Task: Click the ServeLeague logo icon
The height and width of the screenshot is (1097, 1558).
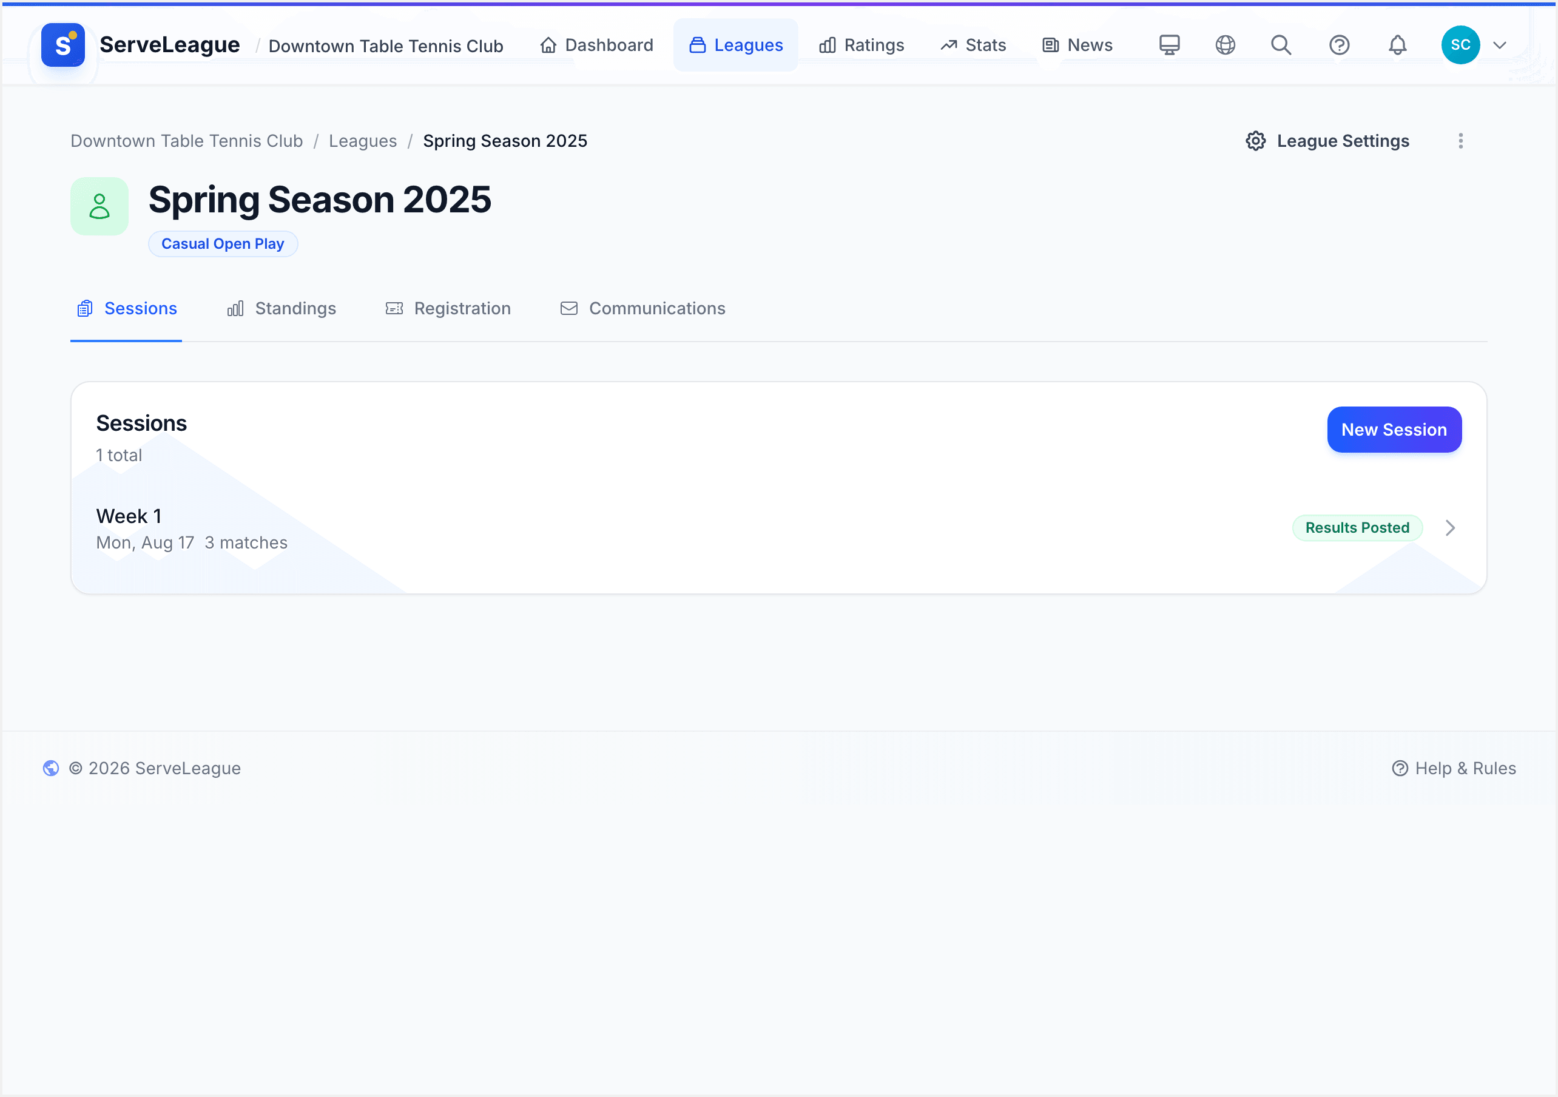Action: pyautogui.click(x=62, y=45)
